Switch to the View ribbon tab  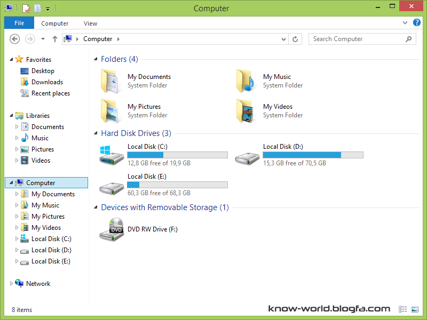coord(90,23)
